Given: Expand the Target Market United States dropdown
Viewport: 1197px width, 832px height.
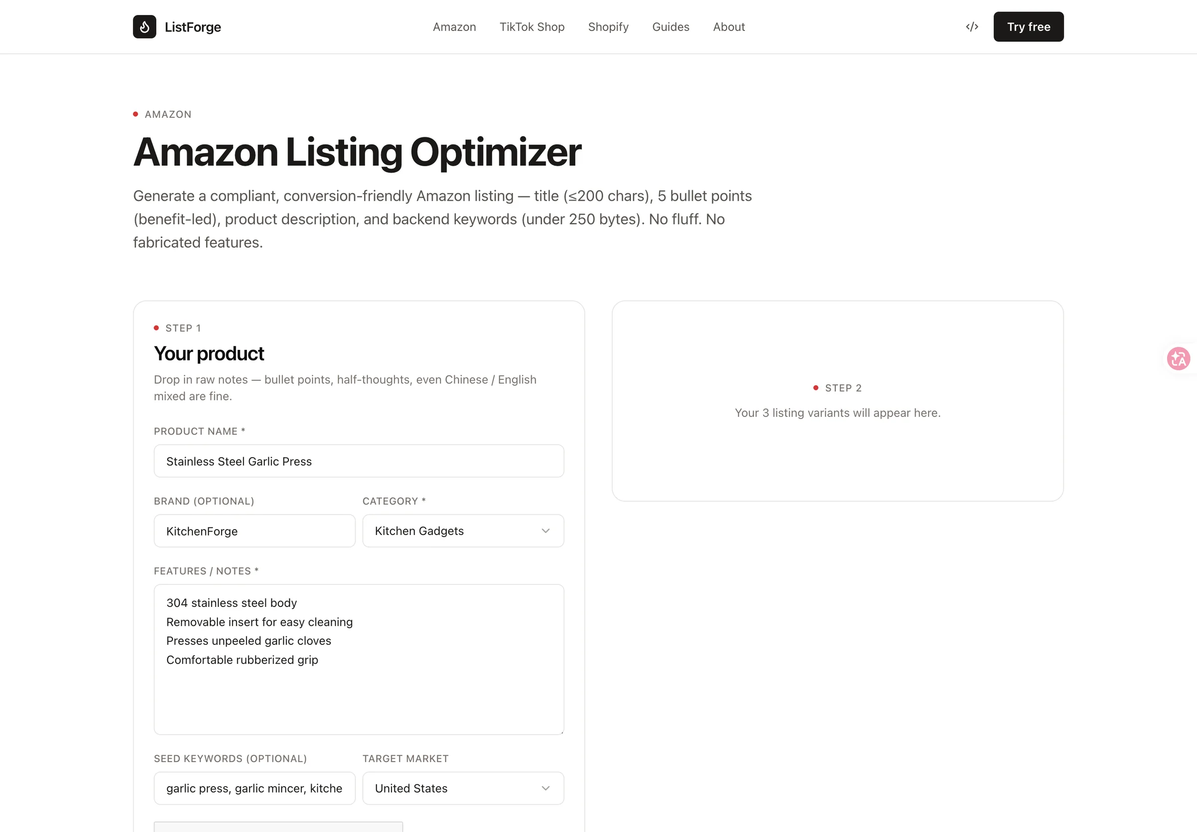Looking at the screenshot, I should tap(463, 788).
